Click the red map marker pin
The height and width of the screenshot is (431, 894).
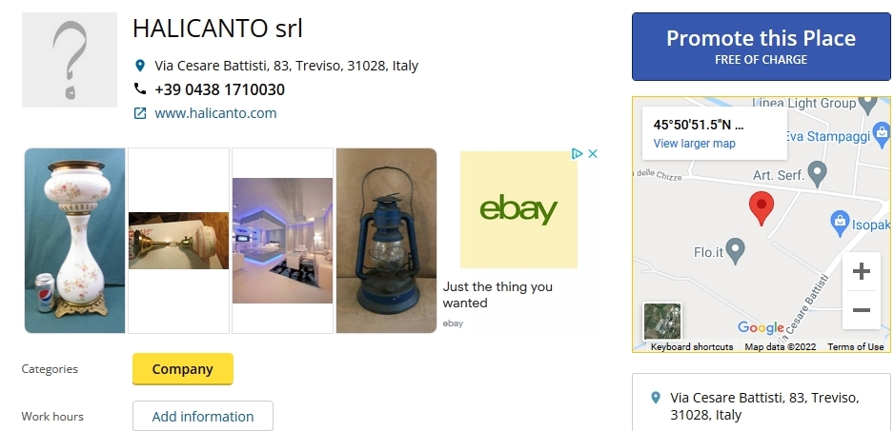coord(762,208)
